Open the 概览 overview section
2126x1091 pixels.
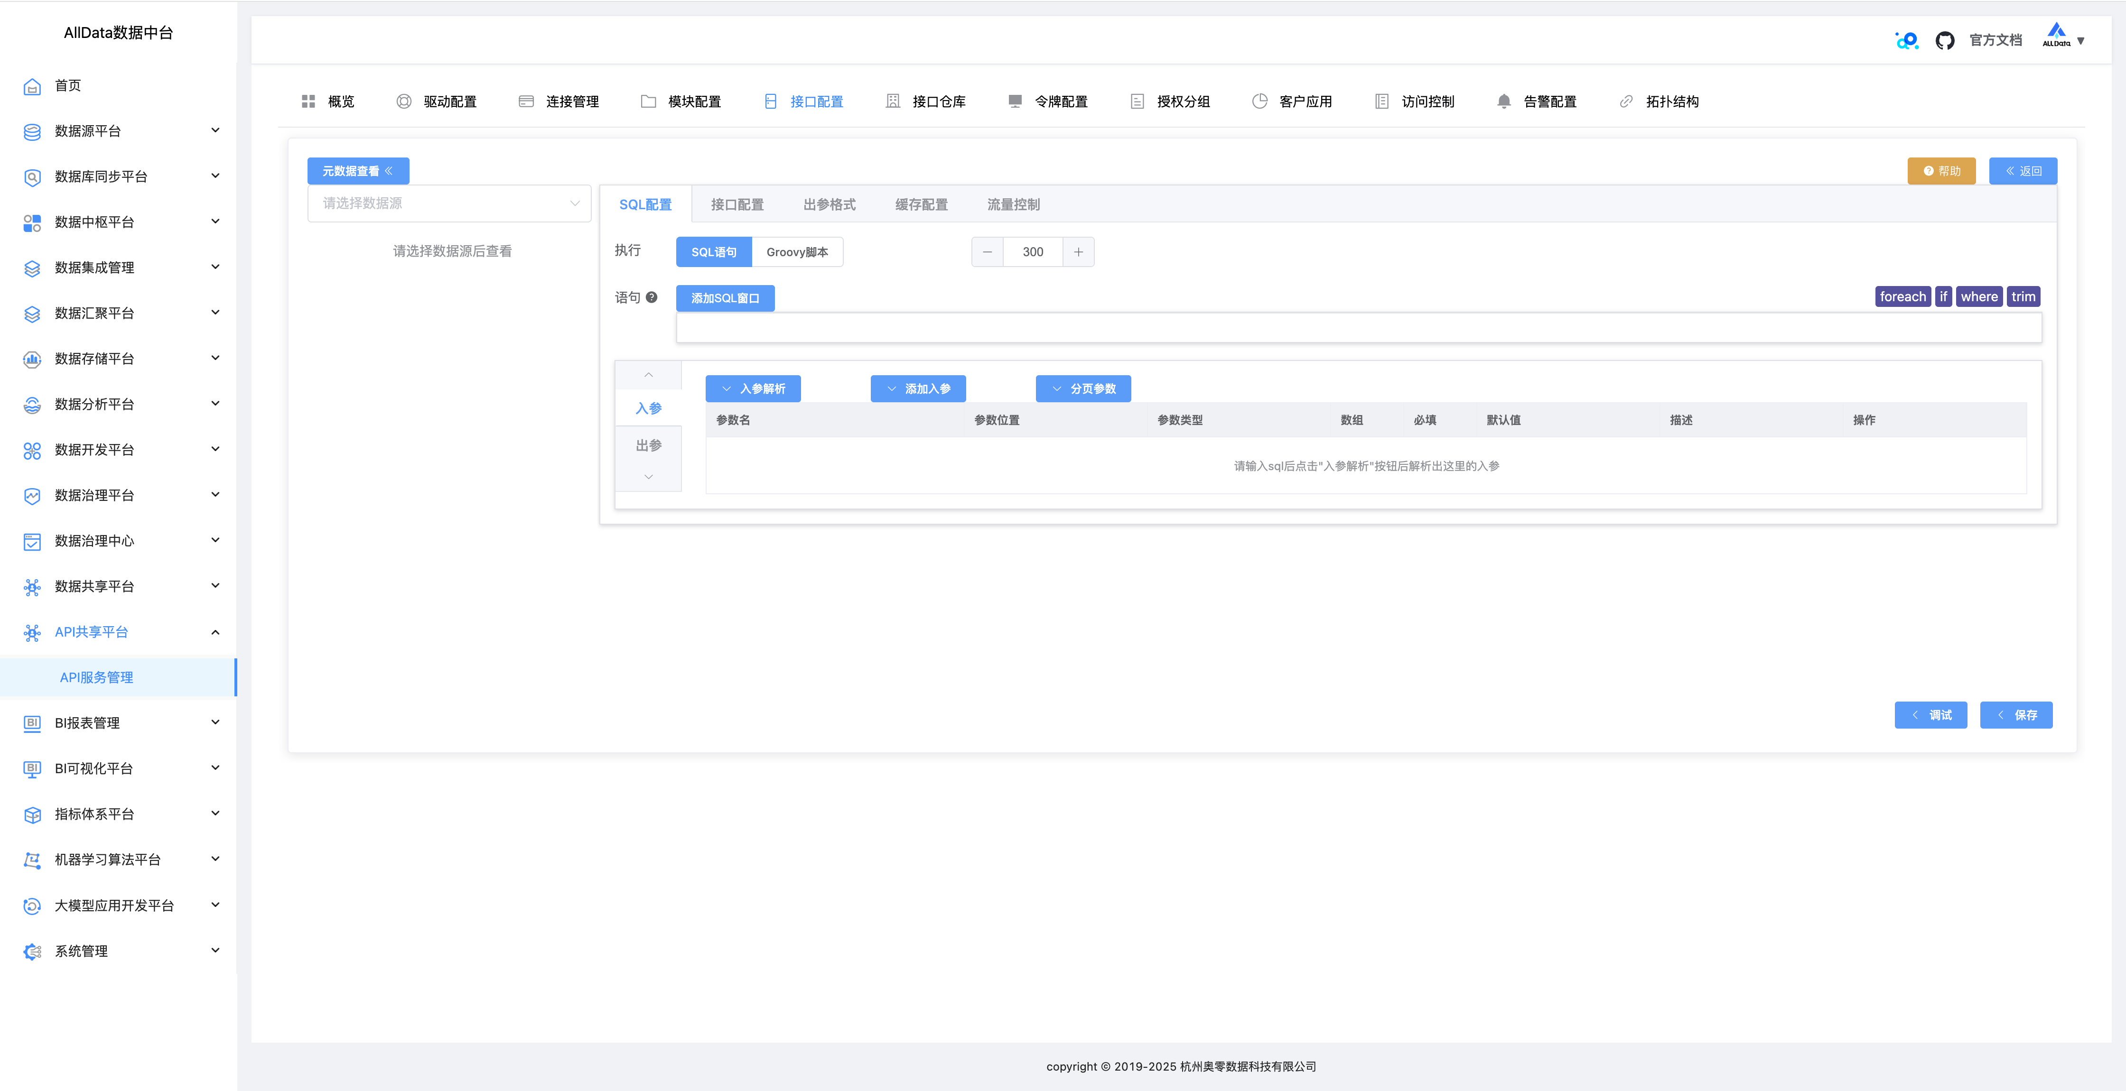[x=340, y=101]
